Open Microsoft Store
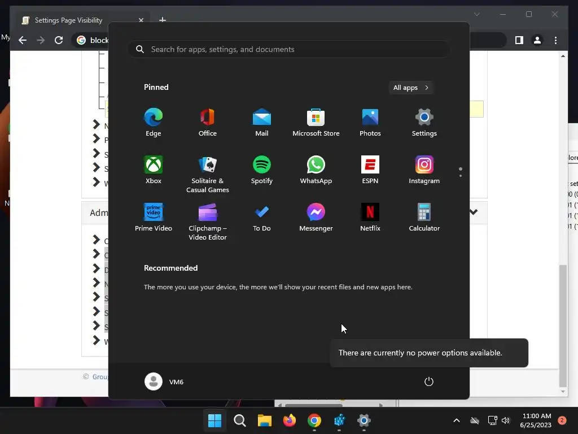 [x=316, y=123]
